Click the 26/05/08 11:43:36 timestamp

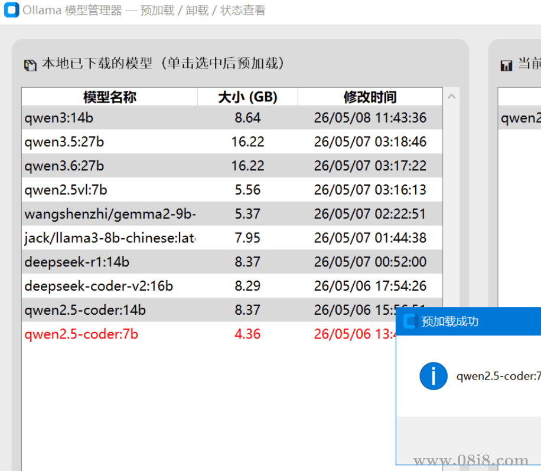pyautogui.click(x=370, y=118)
